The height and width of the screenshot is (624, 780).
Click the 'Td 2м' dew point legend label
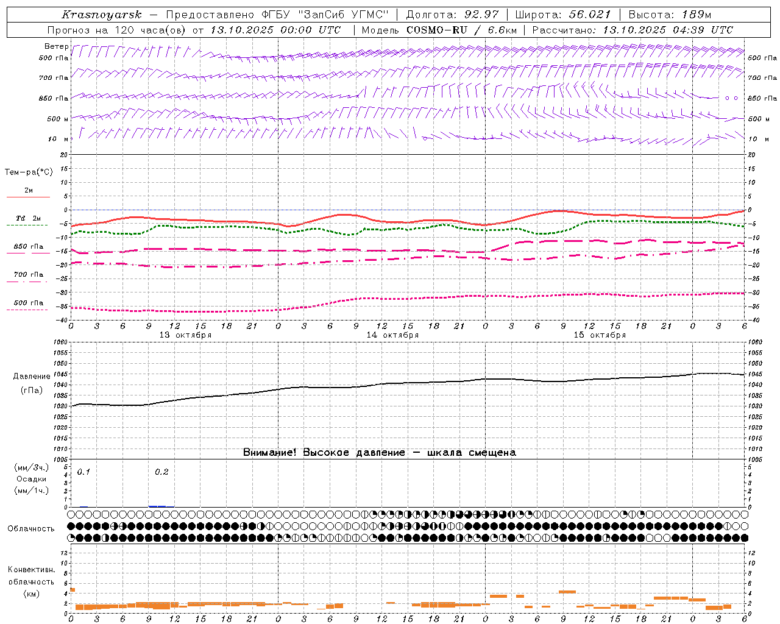pos(28,218)
